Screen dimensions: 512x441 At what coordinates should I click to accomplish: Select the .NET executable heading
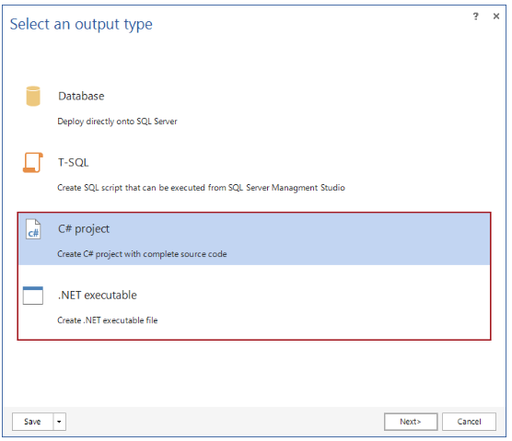98,296
